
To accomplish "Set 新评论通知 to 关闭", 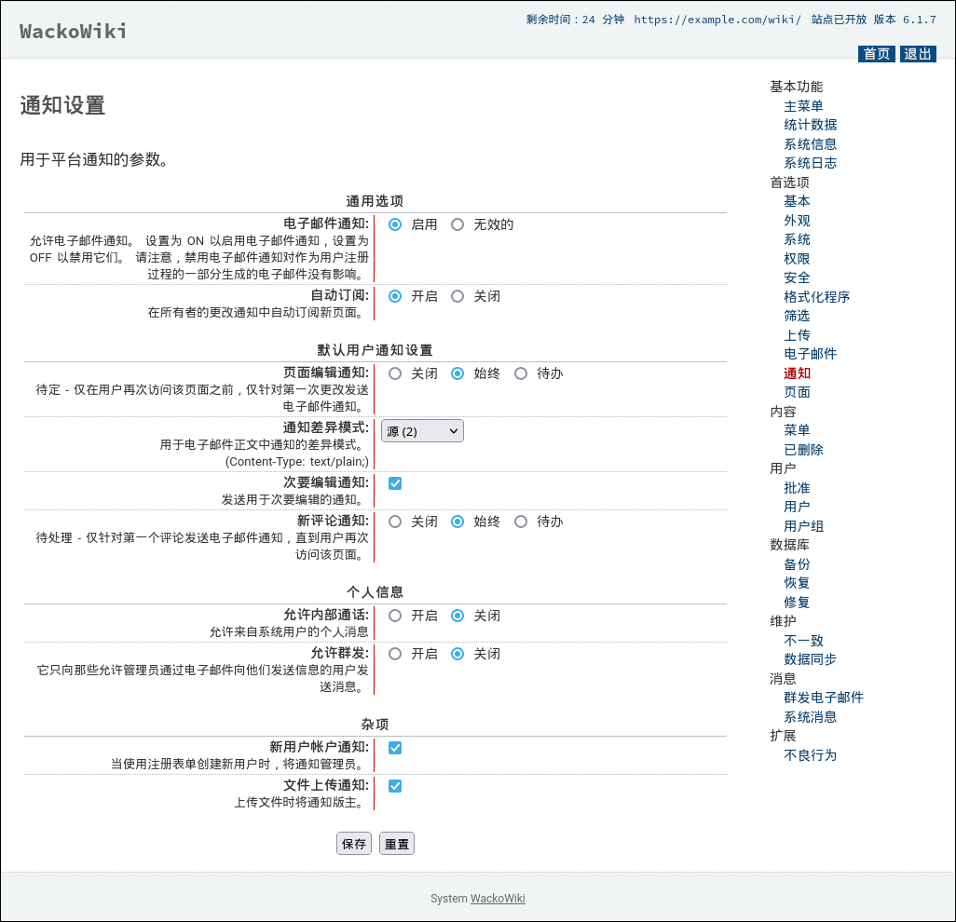I will click(x=395, y=522).
